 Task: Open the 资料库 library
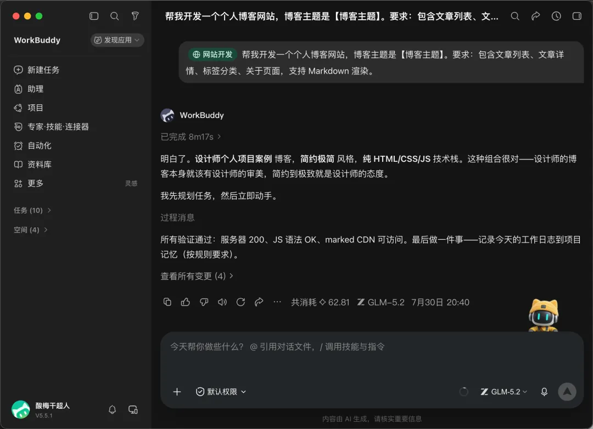[32, 165]
